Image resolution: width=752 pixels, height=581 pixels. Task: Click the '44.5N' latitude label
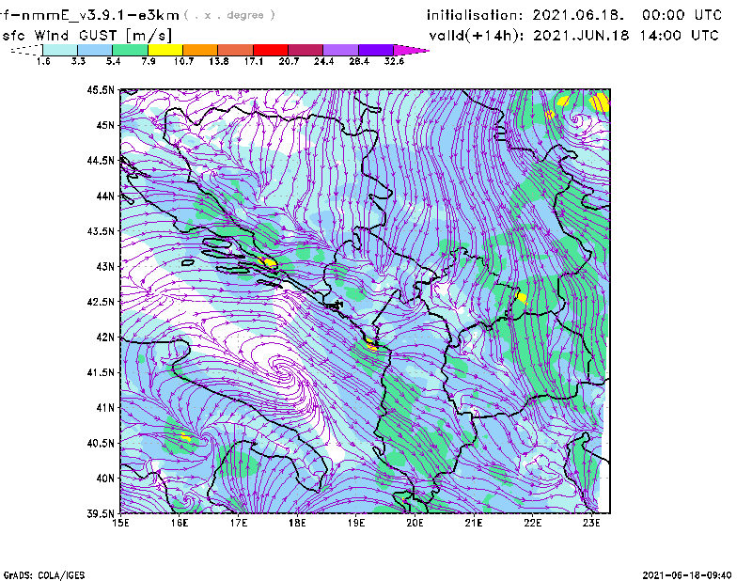(x=101, y=160)
